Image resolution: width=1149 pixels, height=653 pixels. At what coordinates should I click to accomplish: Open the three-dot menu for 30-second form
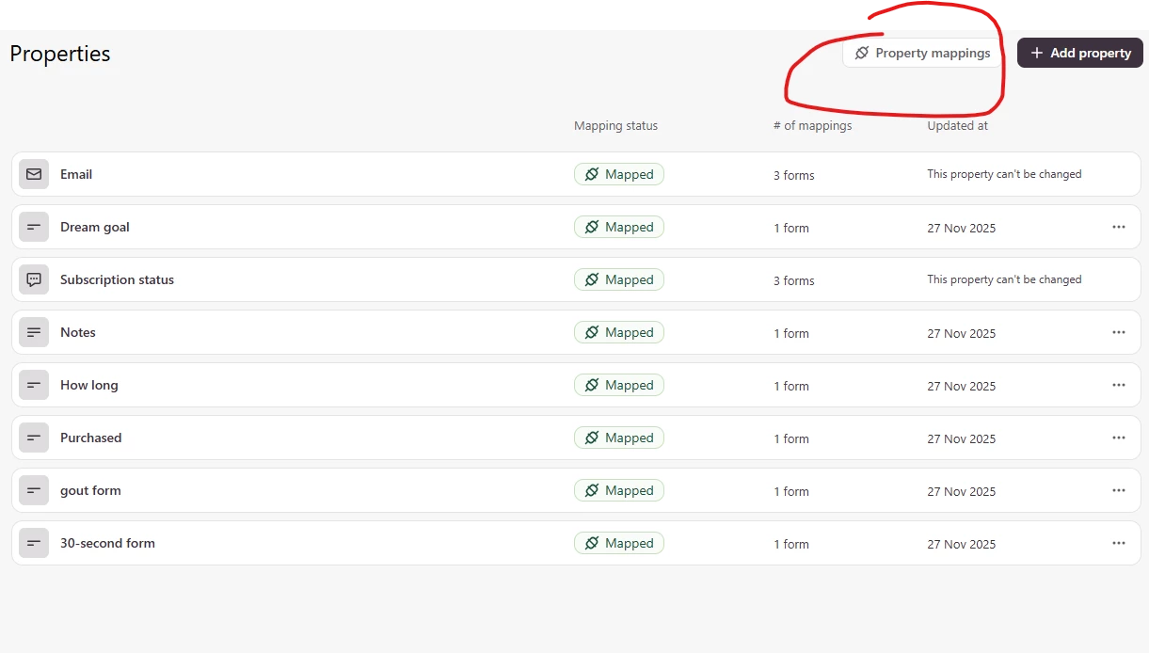tap(1119, 543)
